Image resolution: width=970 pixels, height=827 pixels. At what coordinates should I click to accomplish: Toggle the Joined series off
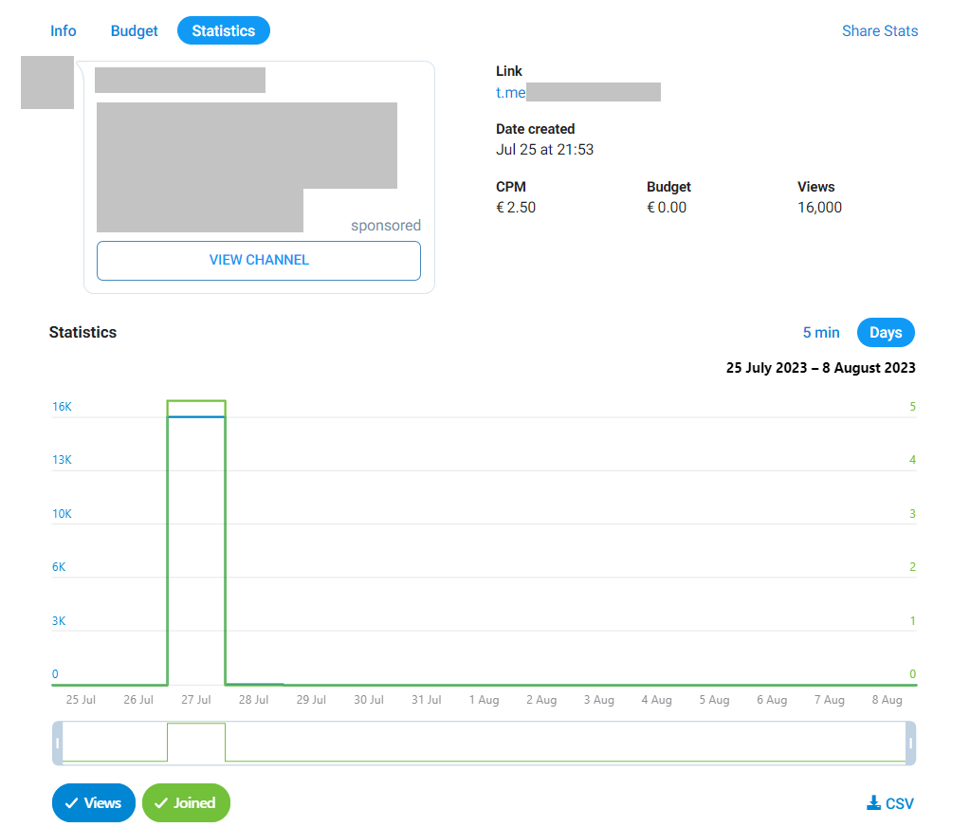(x=186, y=802)
